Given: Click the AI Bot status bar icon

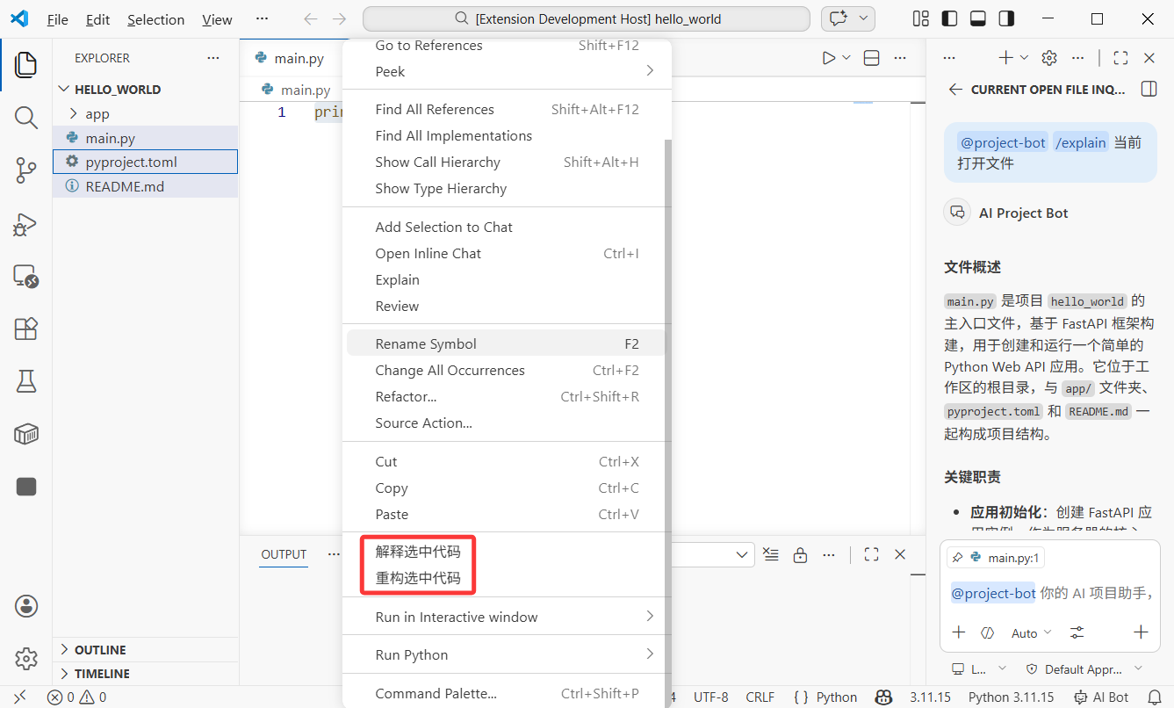Looking at the screenshot, I should [x=1101, y=697].
